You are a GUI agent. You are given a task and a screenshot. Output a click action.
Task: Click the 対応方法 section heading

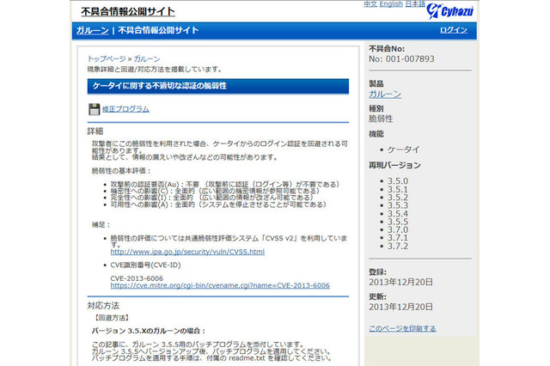coord(103,306)
